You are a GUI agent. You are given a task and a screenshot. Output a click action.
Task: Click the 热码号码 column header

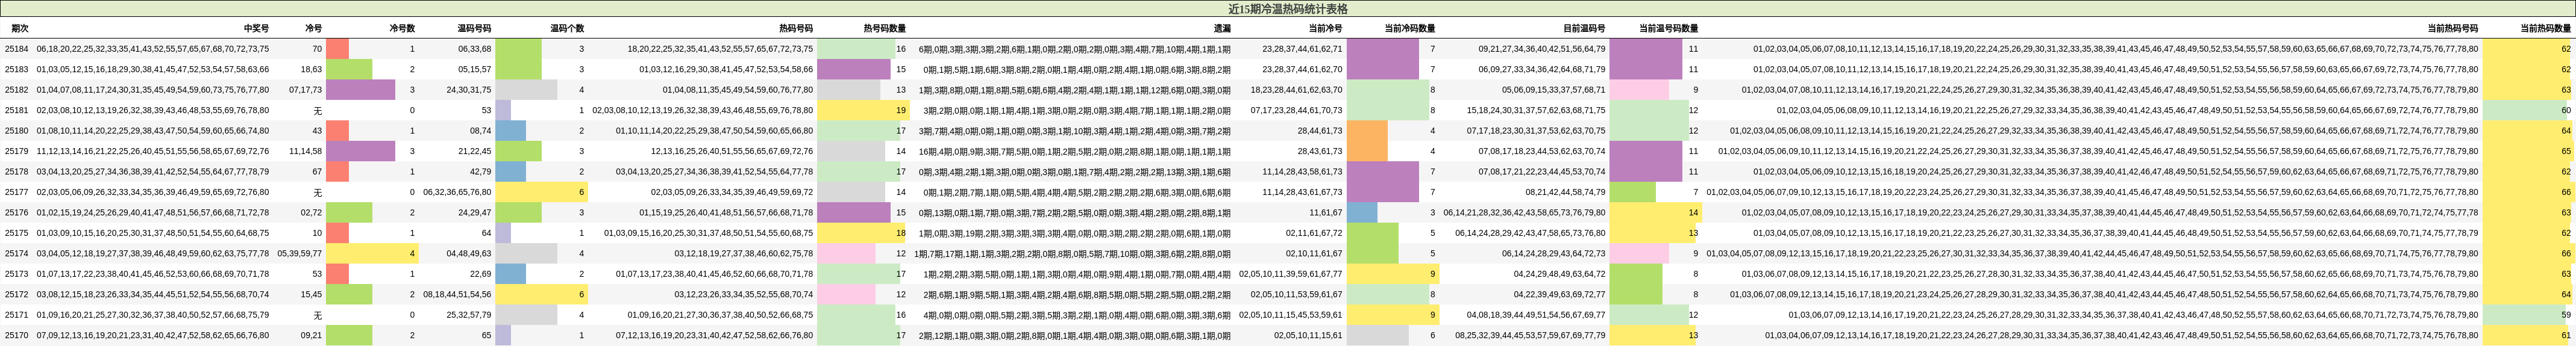(x=796, y=28)
